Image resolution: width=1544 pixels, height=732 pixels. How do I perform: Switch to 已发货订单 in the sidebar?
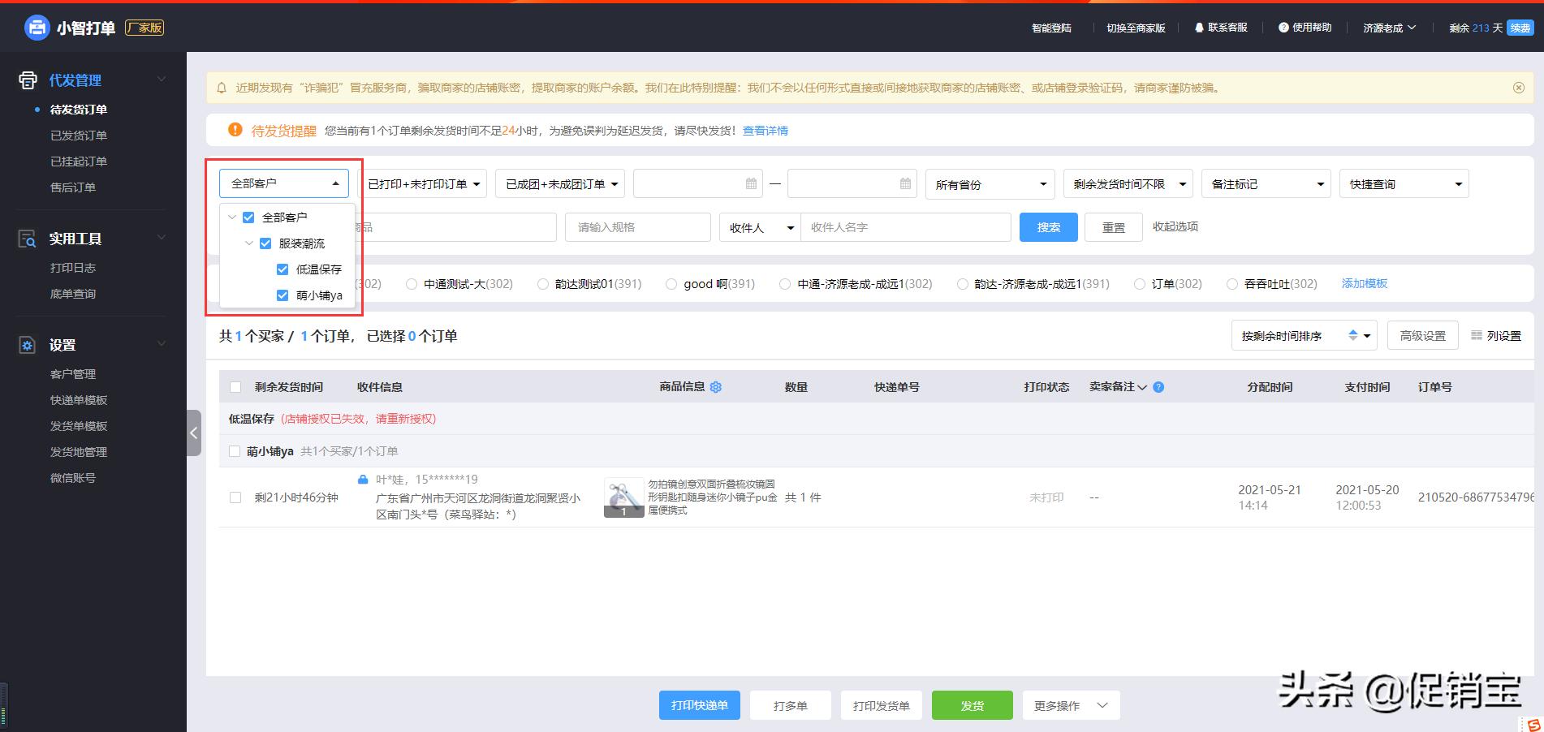pyautogui.click(x=79, y=135)
